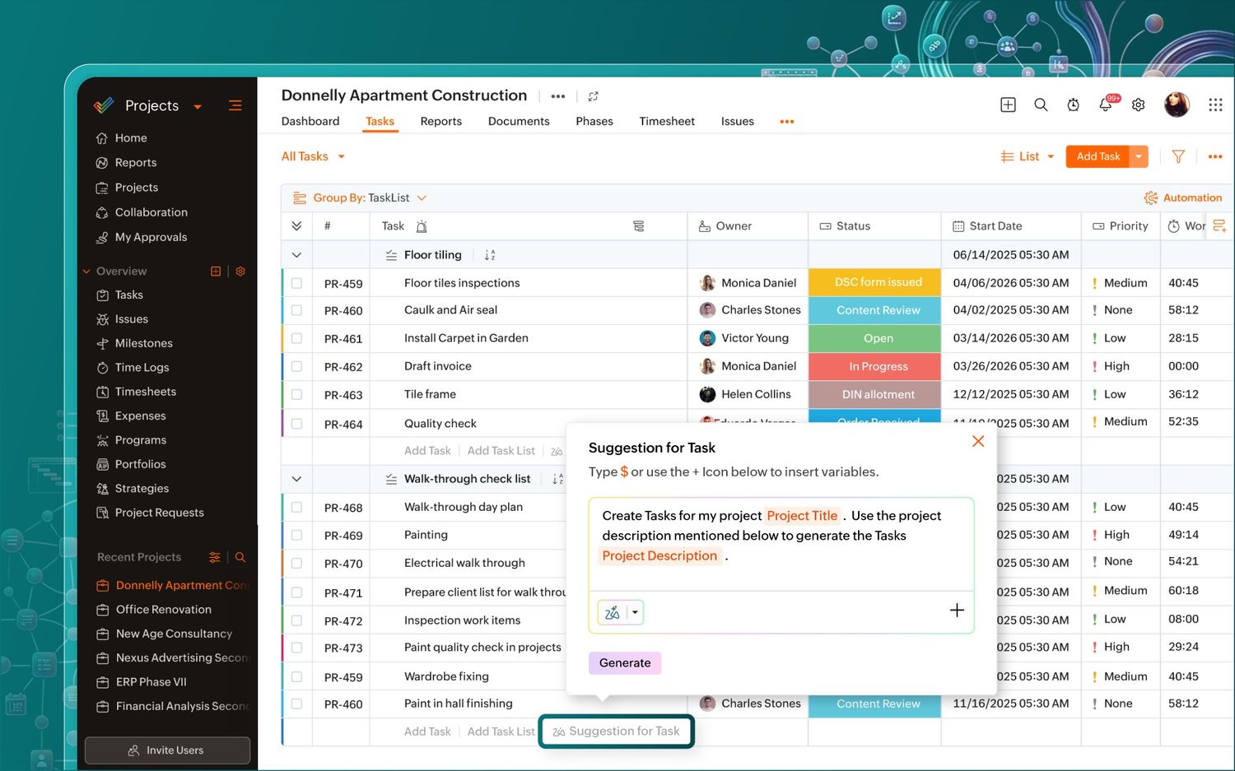This screenshot has height=771, width=1235.
Task: Tick the checkbox for PR-468 row
Action: pyautogui.click(x=296, y=508)
